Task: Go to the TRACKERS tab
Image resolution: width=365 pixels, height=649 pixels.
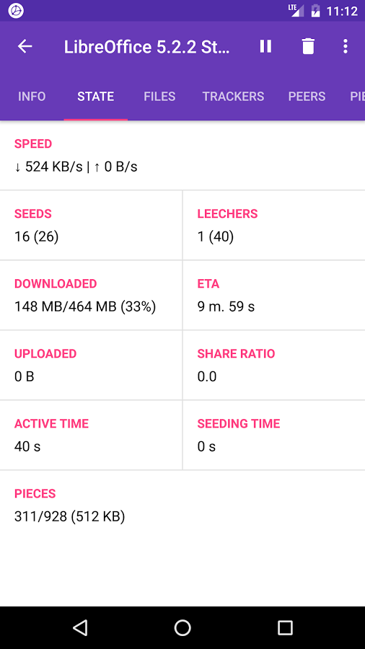Action: coord(234,97)
